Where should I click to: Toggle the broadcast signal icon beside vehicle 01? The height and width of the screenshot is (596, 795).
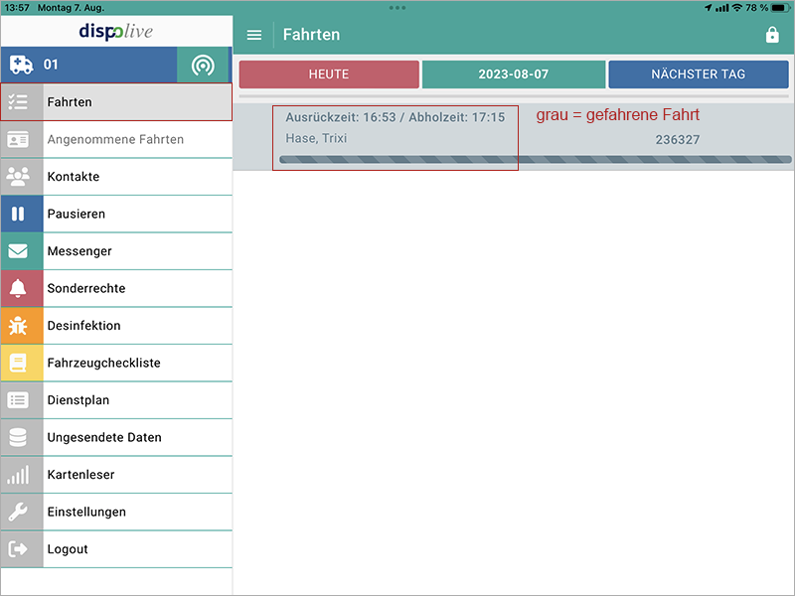click(204, 65)
